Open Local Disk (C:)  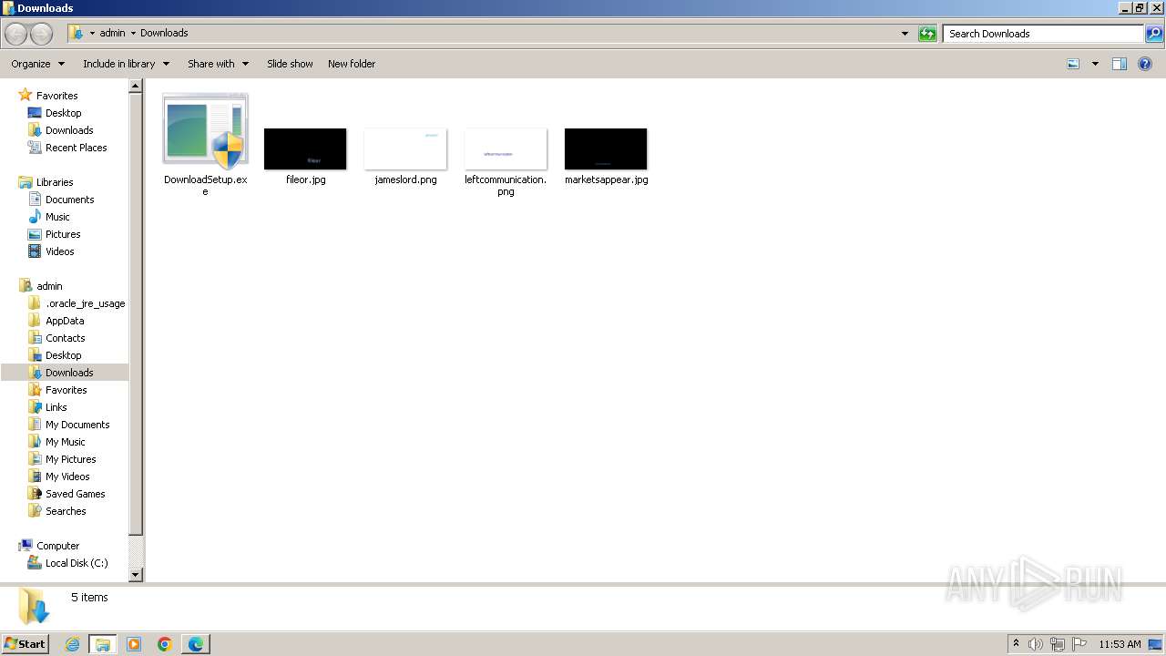coord(77,563)
